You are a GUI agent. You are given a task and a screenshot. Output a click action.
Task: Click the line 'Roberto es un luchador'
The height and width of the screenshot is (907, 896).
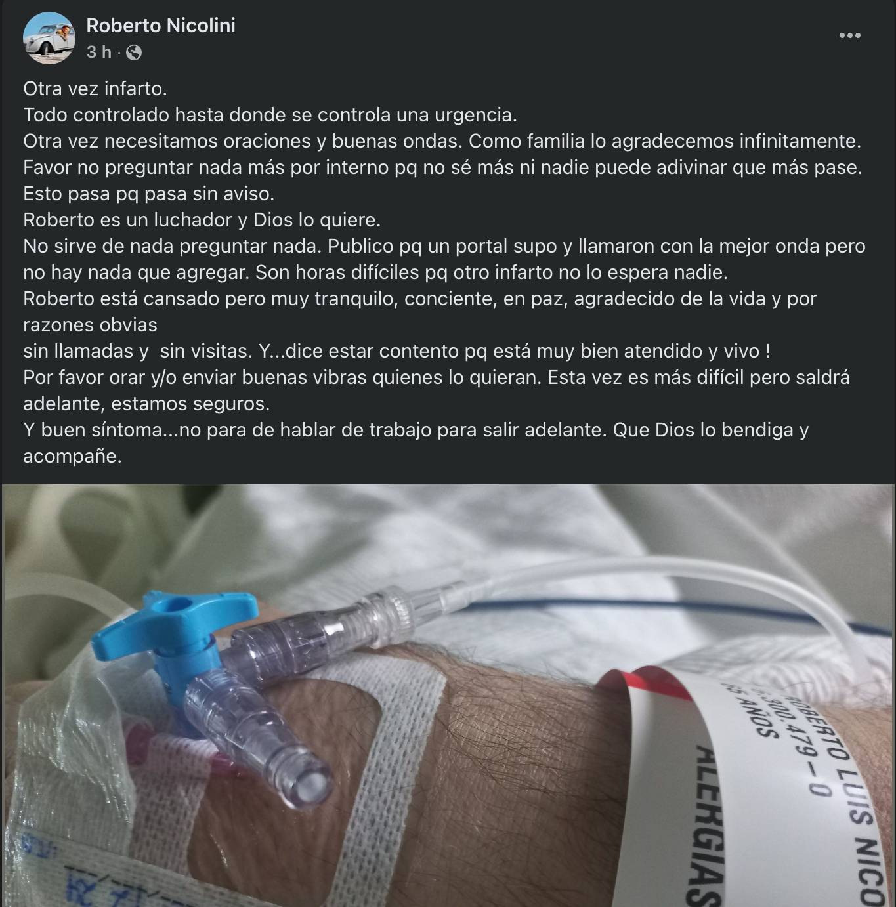(x=202, y=220)
